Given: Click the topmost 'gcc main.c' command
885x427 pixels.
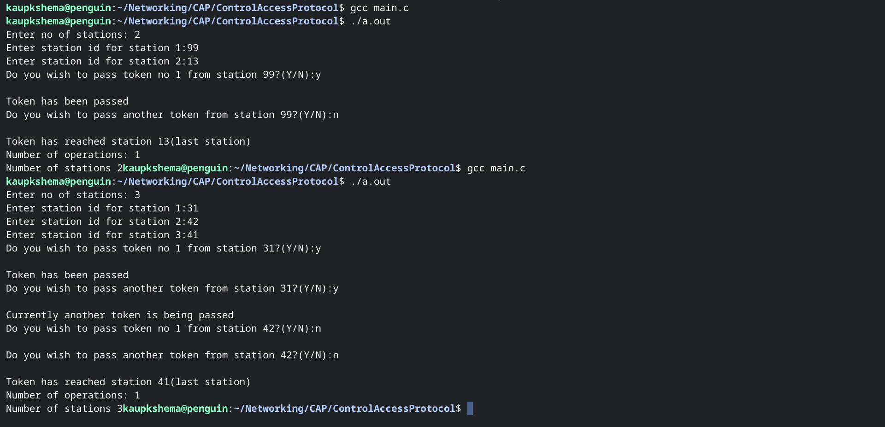Looking at the screenshot, I should 379,8.
